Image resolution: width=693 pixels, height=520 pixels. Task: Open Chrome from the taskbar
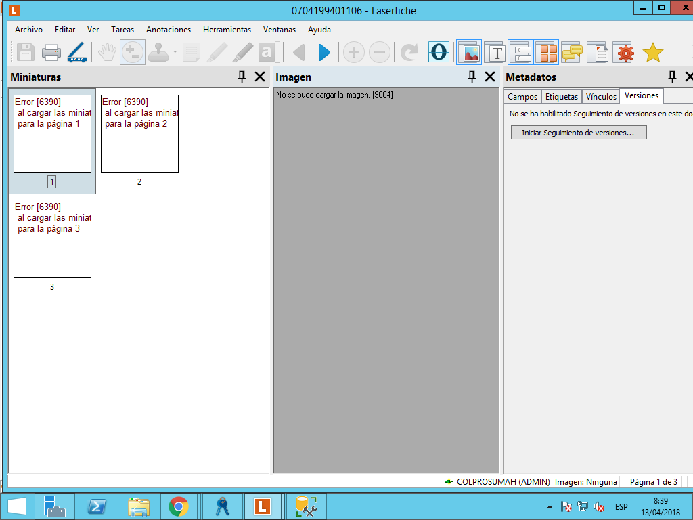179,506
